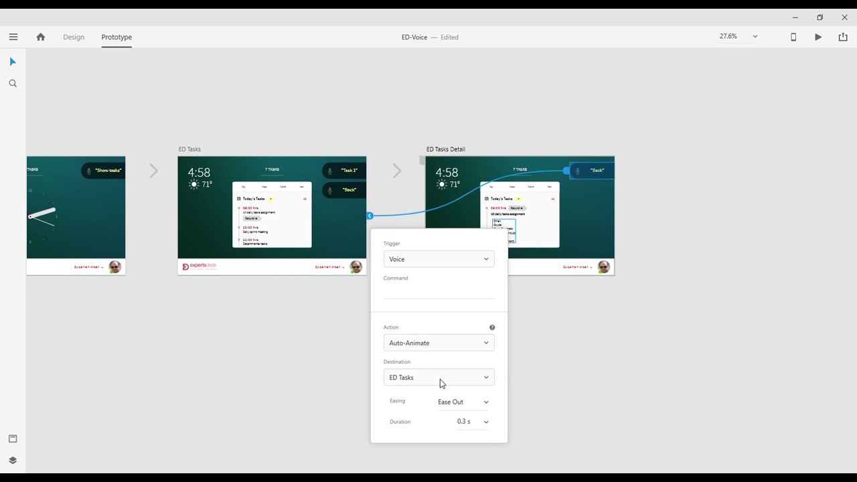Click the 27.6% zoom value field
Image resolution: width=857 pixels, height=482 pixels.
[x=728, y=36]
